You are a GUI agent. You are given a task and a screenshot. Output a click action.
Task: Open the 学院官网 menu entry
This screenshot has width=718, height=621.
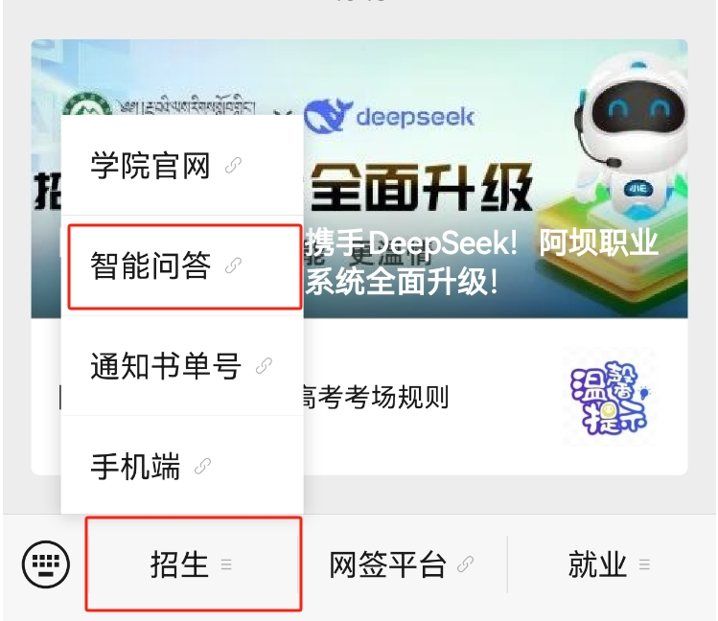pos(182,165)
